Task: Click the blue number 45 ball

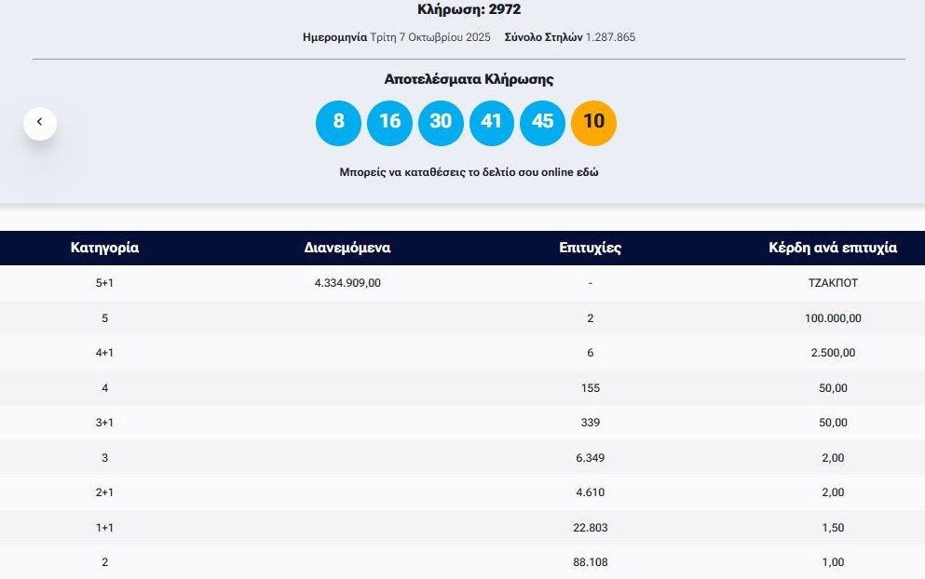Action: (x=542, y=122)
